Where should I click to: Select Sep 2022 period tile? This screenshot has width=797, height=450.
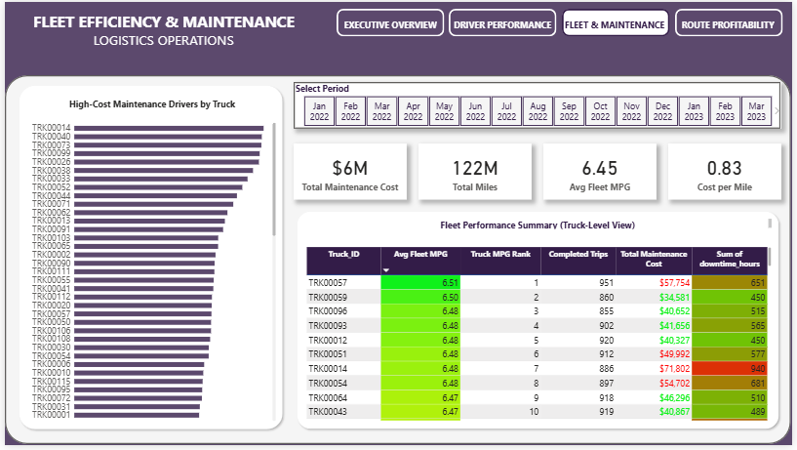[x=569, y=111]
